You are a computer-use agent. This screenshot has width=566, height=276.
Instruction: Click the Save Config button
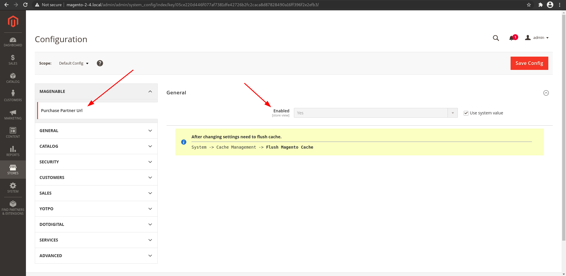click(529, 63)
